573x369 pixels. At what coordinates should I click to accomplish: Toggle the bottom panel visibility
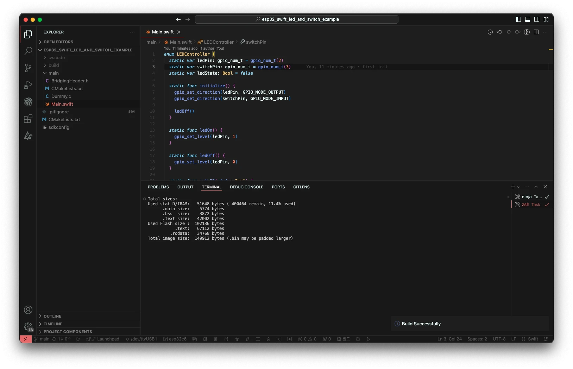pyautogui.click(x=528, y=19)
